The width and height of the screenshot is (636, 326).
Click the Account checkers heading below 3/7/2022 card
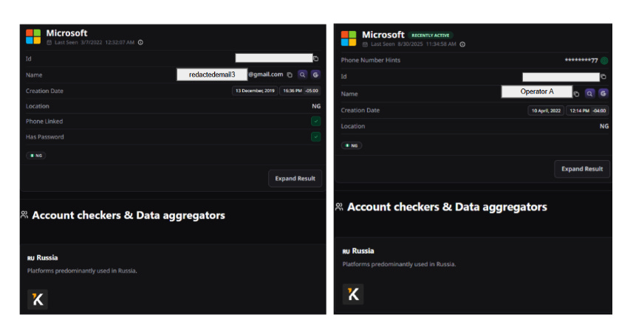(x=129, y=215)
